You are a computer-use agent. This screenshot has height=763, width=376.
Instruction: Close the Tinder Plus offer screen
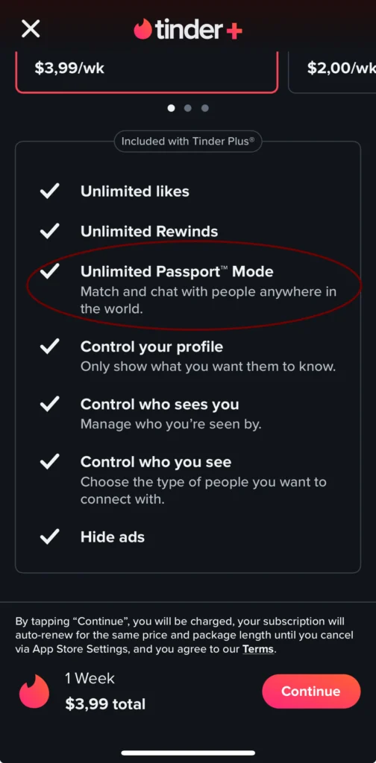pyautogui.click(x=31, y=29)
